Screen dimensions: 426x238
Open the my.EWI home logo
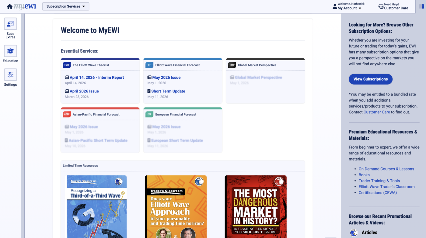pos(21,6)
